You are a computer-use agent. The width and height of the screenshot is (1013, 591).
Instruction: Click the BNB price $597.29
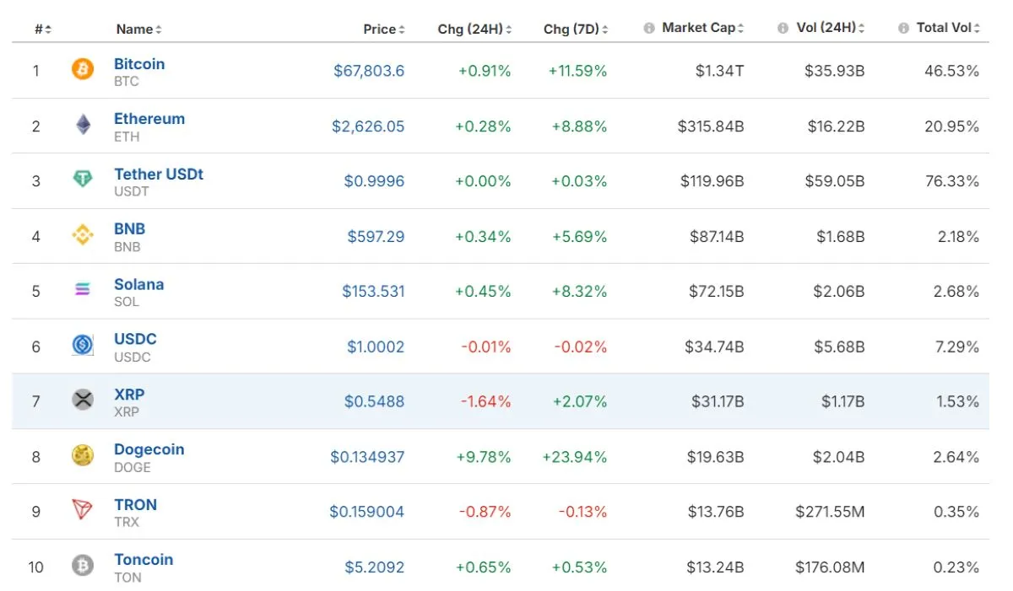(376, 237)
